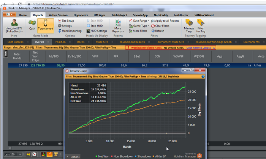266x159 pixels.
Task: Select the Reports ribbon tab
Action: click(38, 15)
